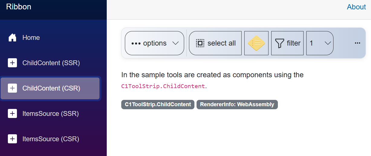Click plus icon beside ChildContent (CSR)
371x156 pixels.
(x=12, y=88)
